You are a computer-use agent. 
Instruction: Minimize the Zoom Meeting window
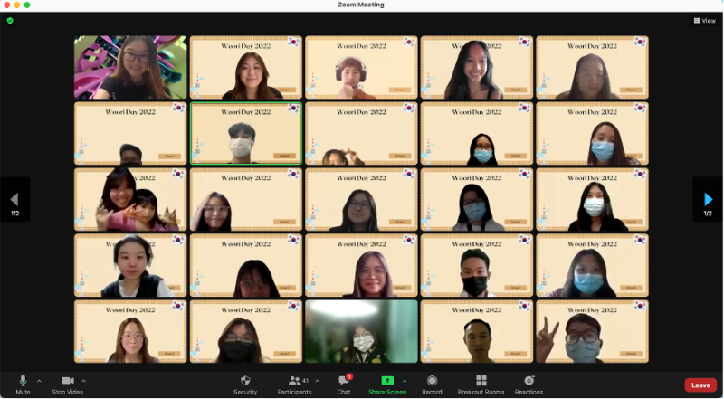click(17, 5)
